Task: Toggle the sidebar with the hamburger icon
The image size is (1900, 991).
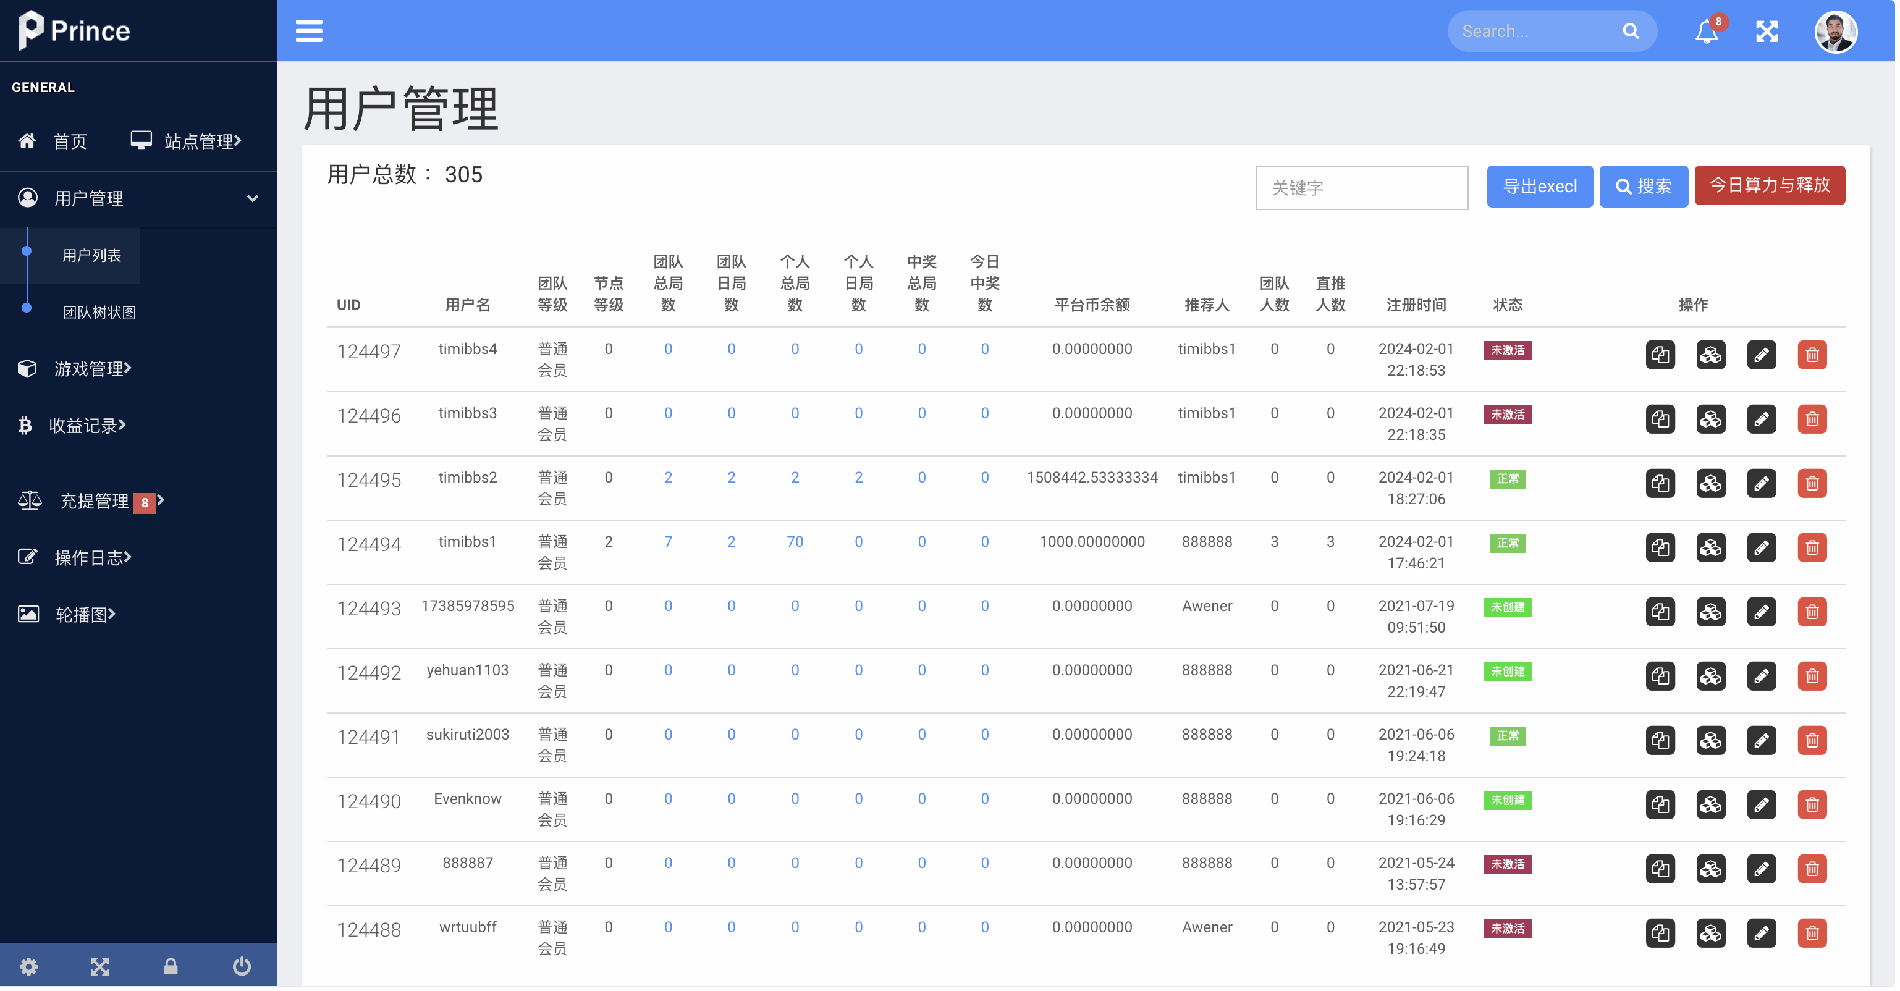Action: pos(309,31)
